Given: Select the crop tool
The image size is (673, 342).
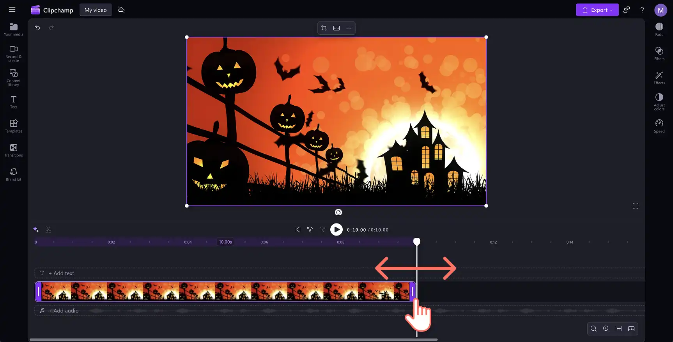Looking at the screenshot, I should point(324,28).
